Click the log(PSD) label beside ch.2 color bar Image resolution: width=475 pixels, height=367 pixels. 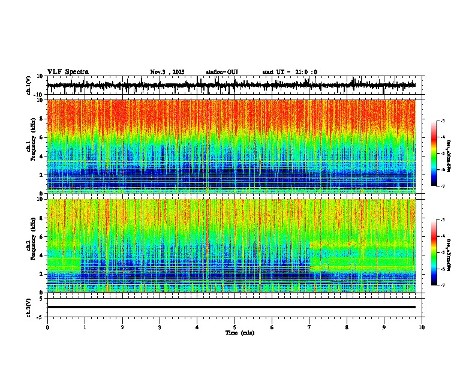[x=449, y=255]
